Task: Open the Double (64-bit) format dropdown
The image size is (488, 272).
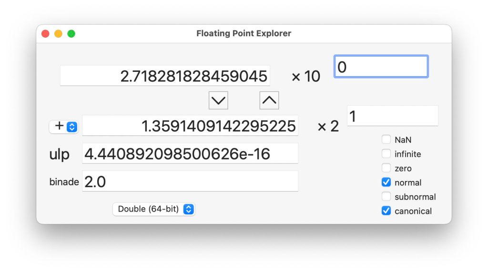Action: 154,209
